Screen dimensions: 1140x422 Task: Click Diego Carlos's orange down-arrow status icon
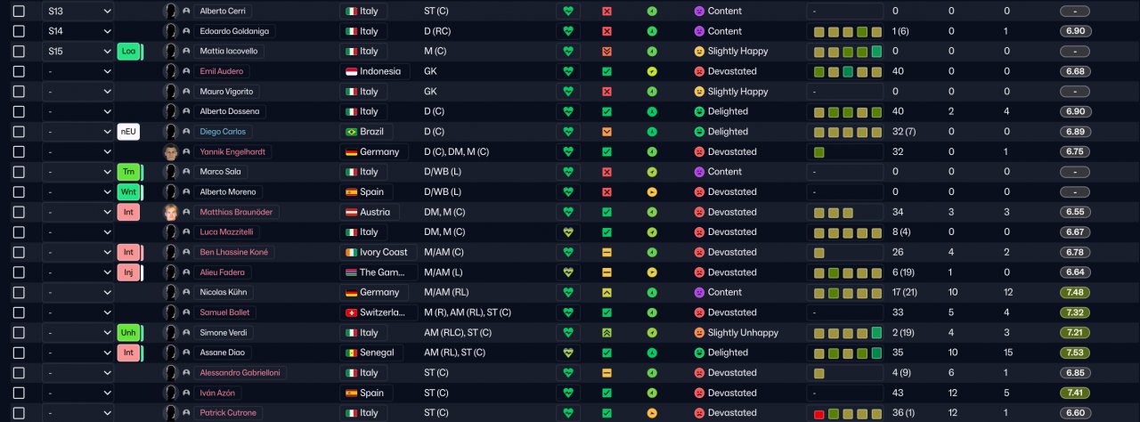tap(607, 132)
